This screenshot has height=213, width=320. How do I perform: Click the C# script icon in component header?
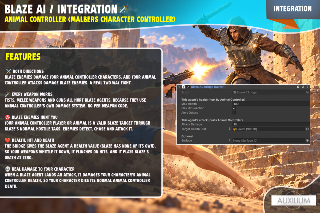183,87
